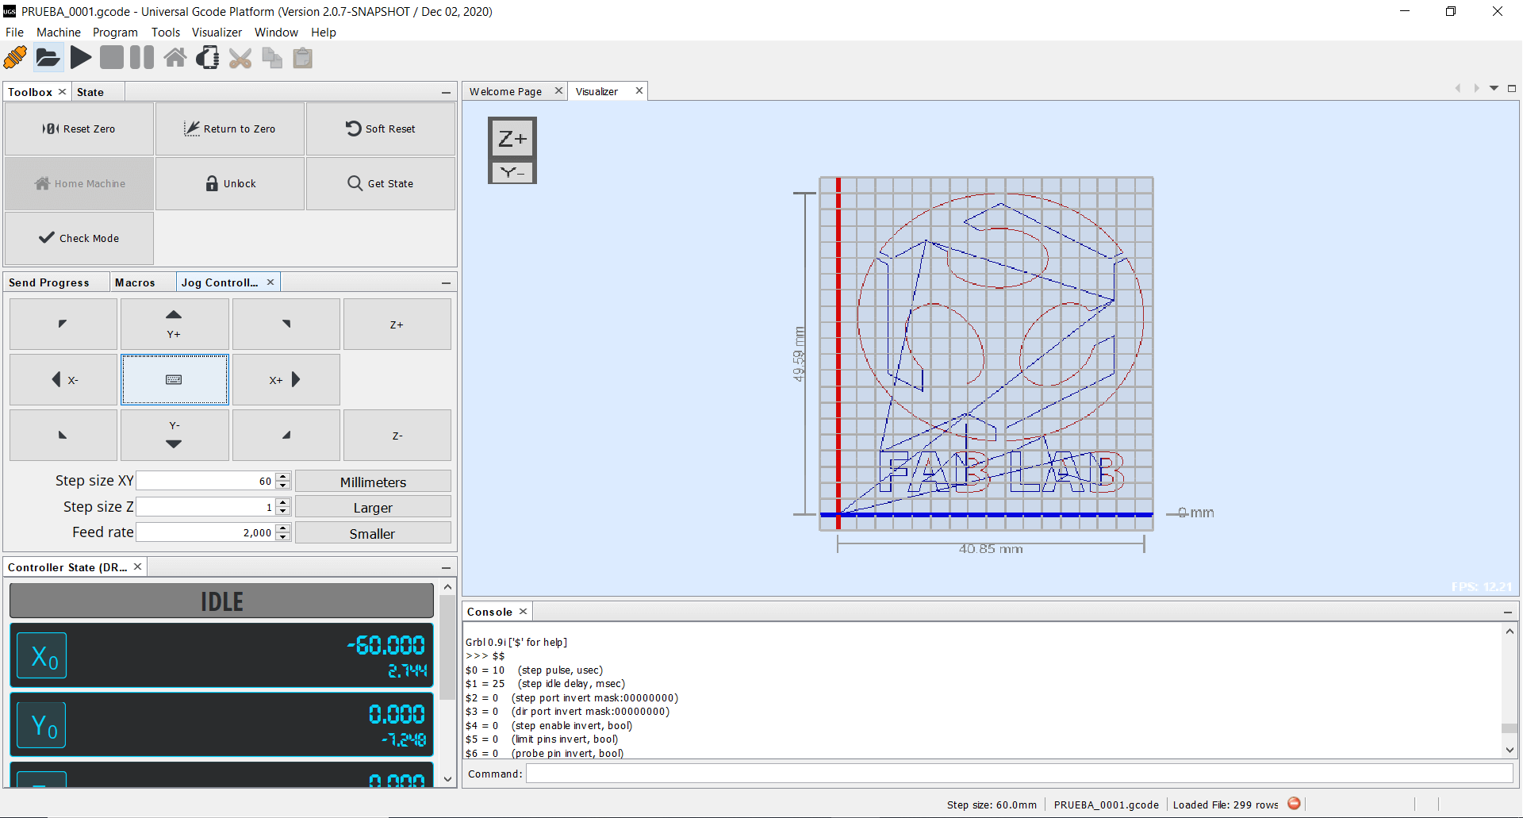Jog X+ with right arrow button

coord(286,379)
